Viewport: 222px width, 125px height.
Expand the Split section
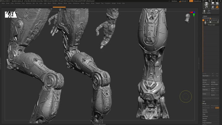tap(204, 101)
